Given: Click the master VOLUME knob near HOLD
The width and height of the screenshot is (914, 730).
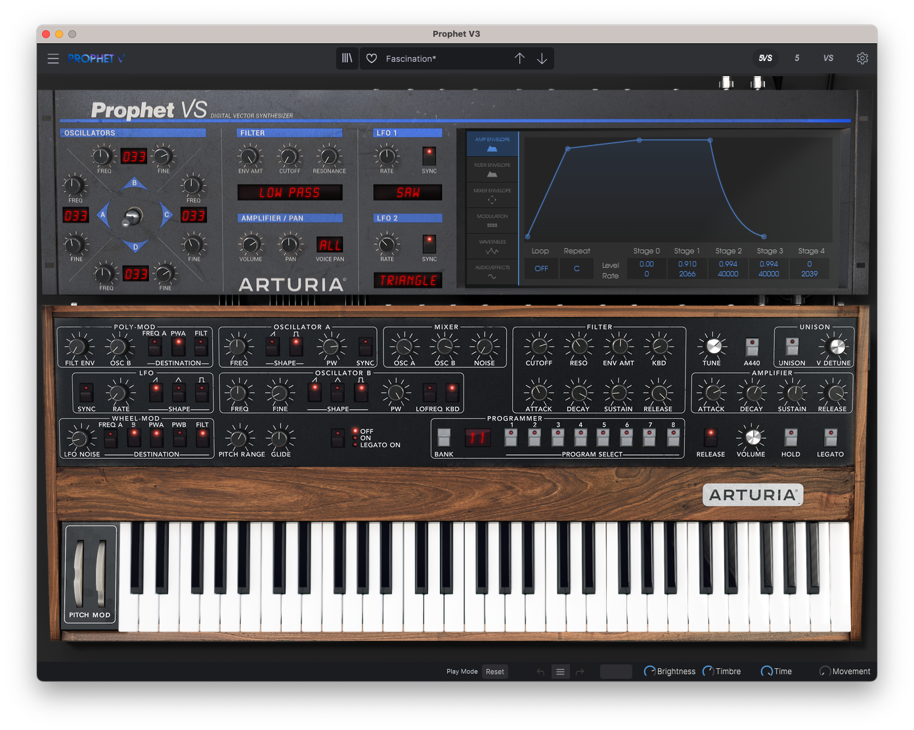Looking at the screenshot, I should (x=752, y=437).
